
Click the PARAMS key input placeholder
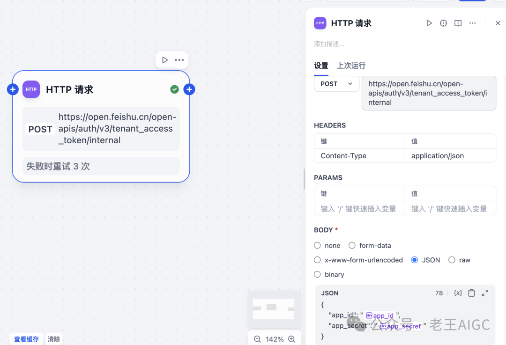click(359, 209)
